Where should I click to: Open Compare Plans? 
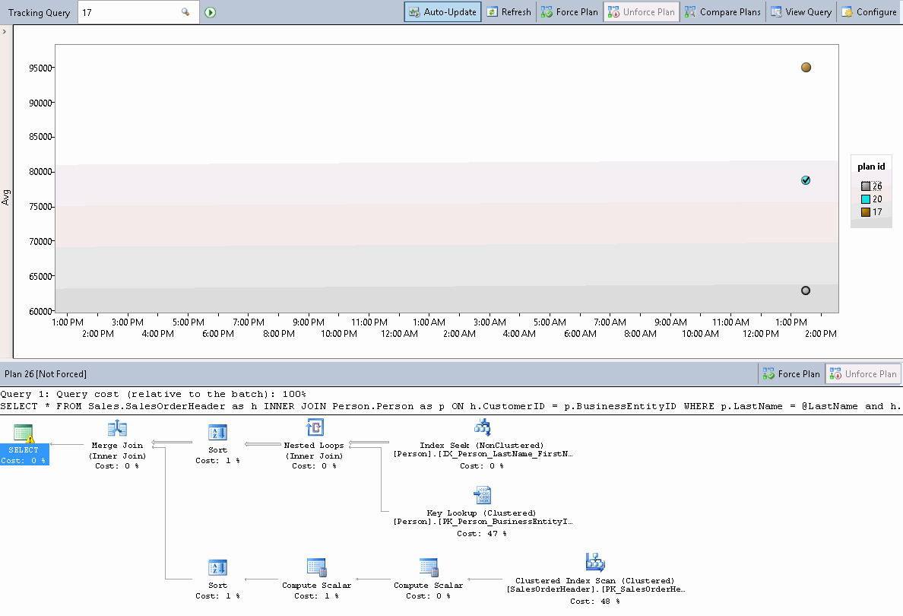721,11
